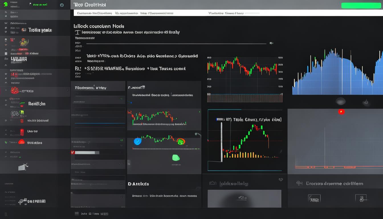
Task: Select the first tab in the white tab bar
Action: [94, 13]
